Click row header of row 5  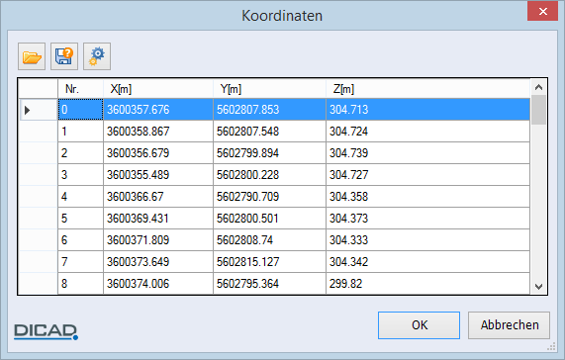point(39,219)
